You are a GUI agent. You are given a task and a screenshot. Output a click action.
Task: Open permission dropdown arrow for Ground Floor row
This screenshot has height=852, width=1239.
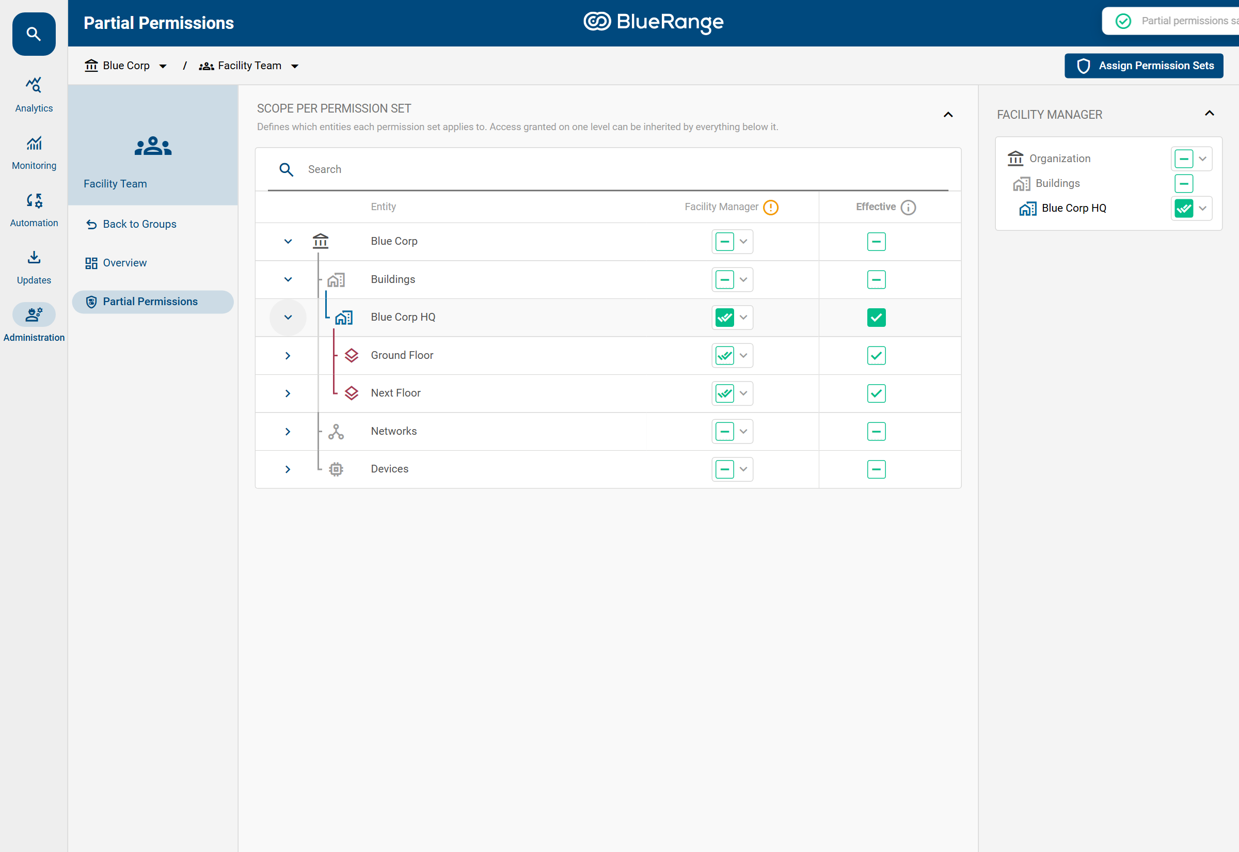(743, 356)
